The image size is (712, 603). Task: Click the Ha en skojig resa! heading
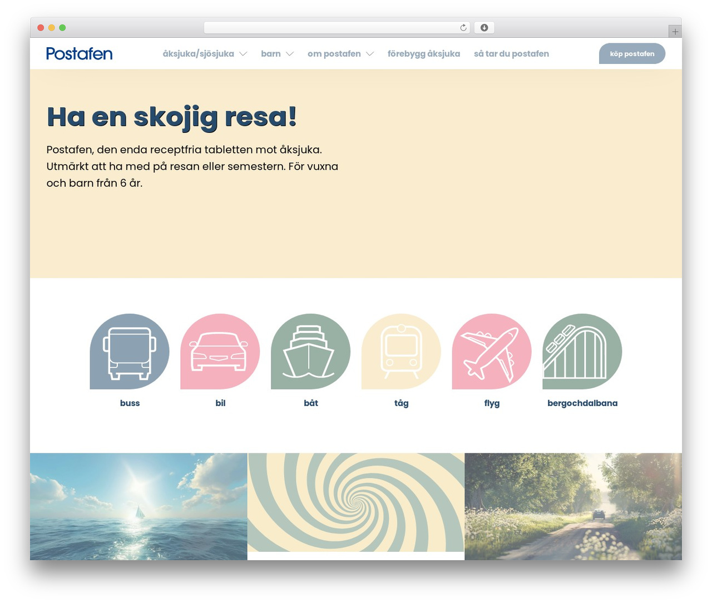point(171,117)
